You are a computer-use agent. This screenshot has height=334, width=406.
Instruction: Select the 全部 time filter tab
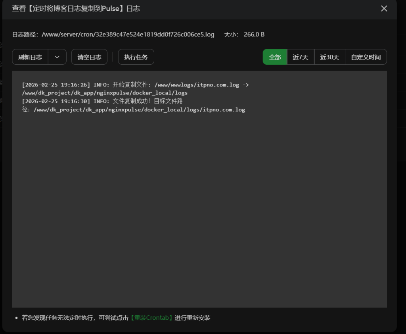click(275, 57)
